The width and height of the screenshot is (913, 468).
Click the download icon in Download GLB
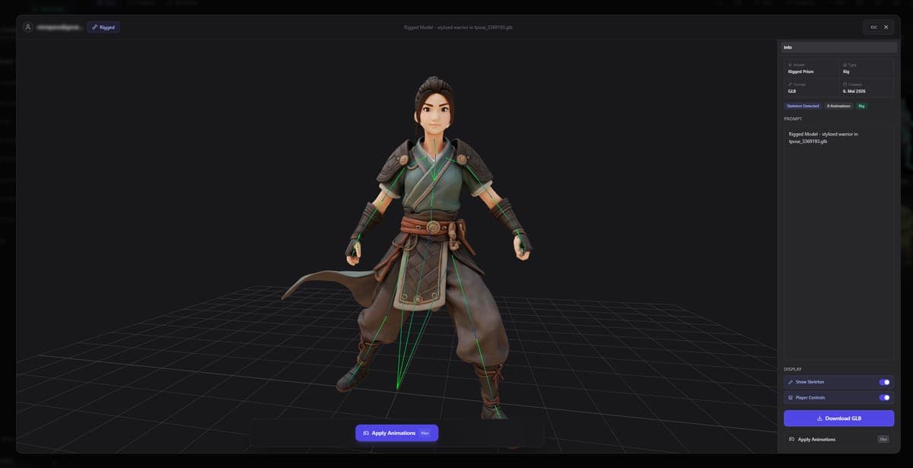819,419
